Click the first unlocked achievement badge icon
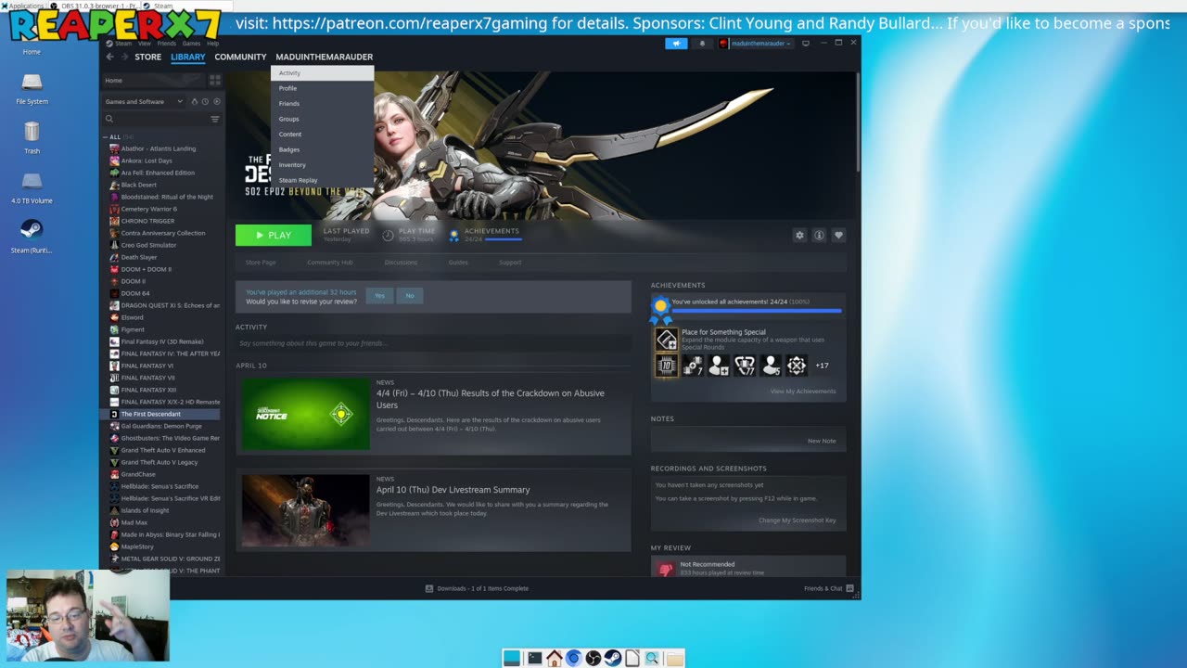 pyautogui.click(x=666, y=366)
